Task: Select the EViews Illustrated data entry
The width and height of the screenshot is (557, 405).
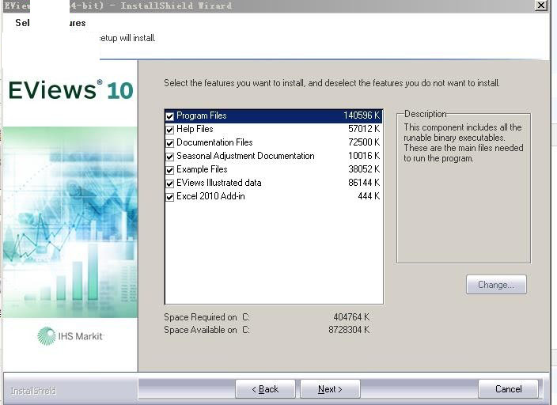Action: point(219,184)
